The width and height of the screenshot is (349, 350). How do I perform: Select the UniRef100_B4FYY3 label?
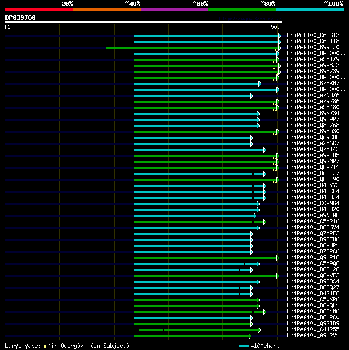(313, 186)
